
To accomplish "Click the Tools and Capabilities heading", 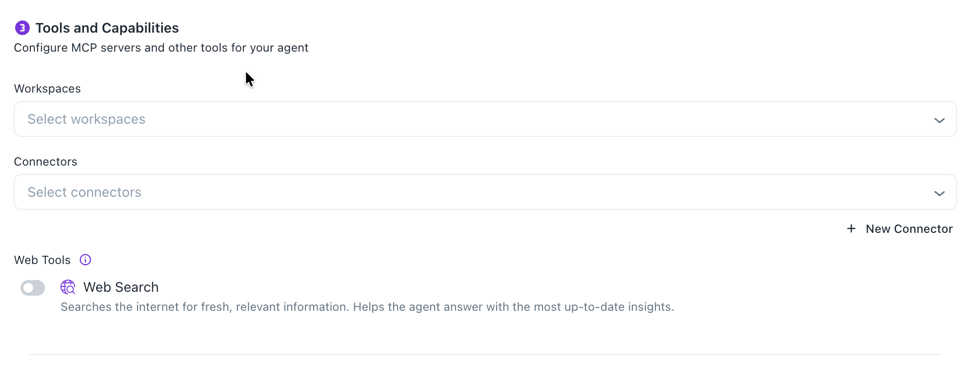I will (x=107, y=28).
